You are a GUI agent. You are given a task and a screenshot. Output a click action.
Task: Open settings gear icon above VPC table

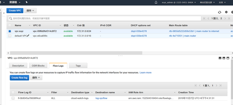click(x=226, y=12)
